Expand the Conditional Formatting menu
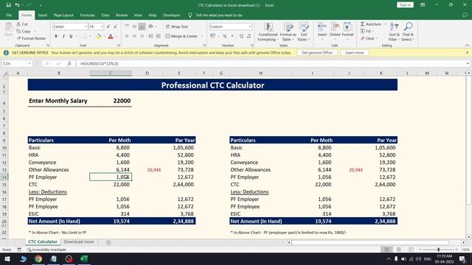 click(x=268, y=32)
